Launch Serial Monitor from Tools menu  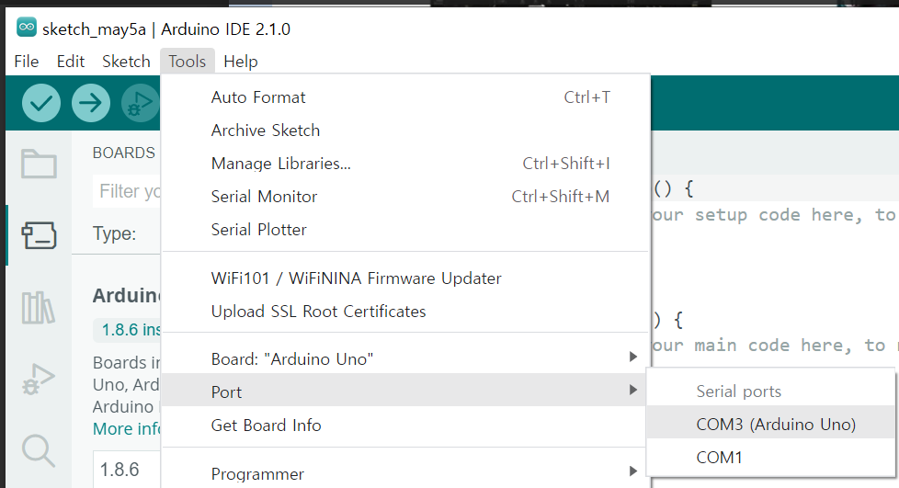pos(406,197)
